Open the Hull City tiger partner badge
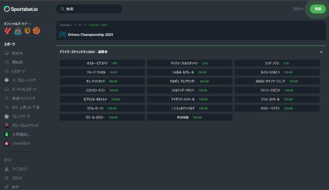Screen dimensions: 329x190 coord(27,31)
